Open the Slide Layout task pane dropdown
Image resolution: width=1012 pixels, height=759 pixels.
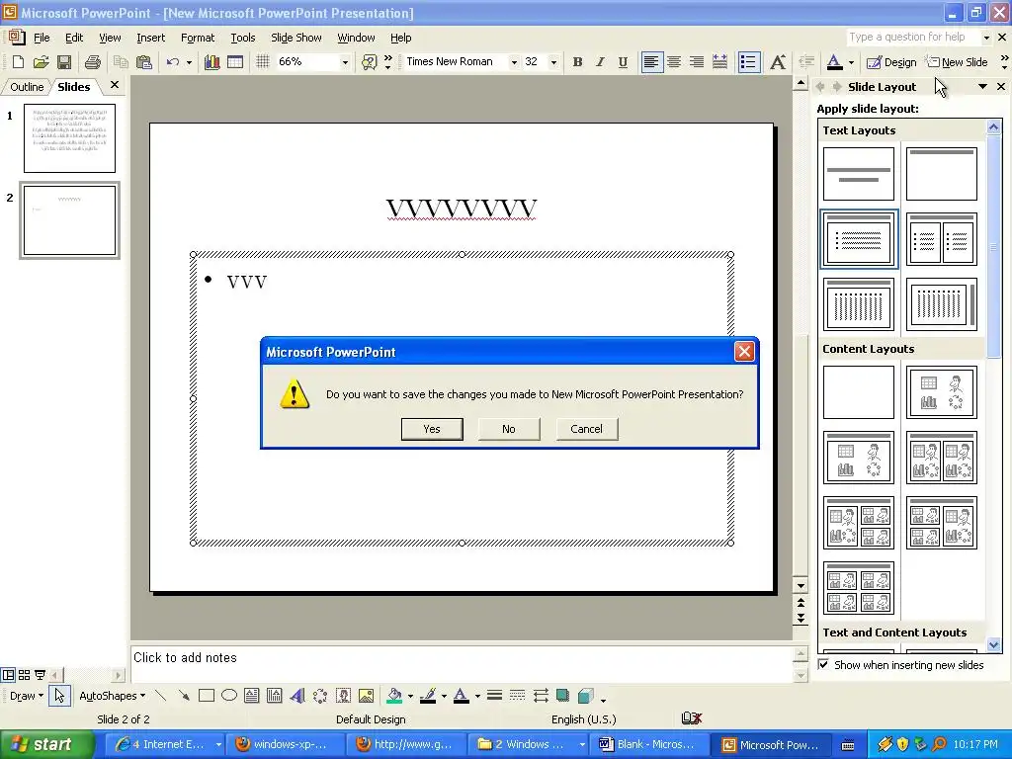(x=982, y=87)
